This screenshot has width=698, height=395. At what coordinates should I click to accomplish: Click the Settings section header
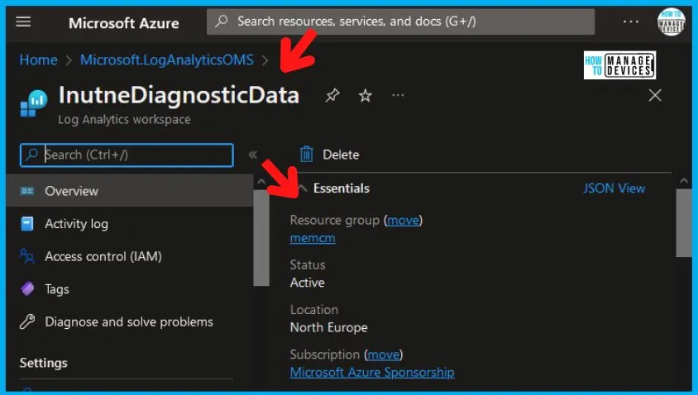[x=44, y=363]
